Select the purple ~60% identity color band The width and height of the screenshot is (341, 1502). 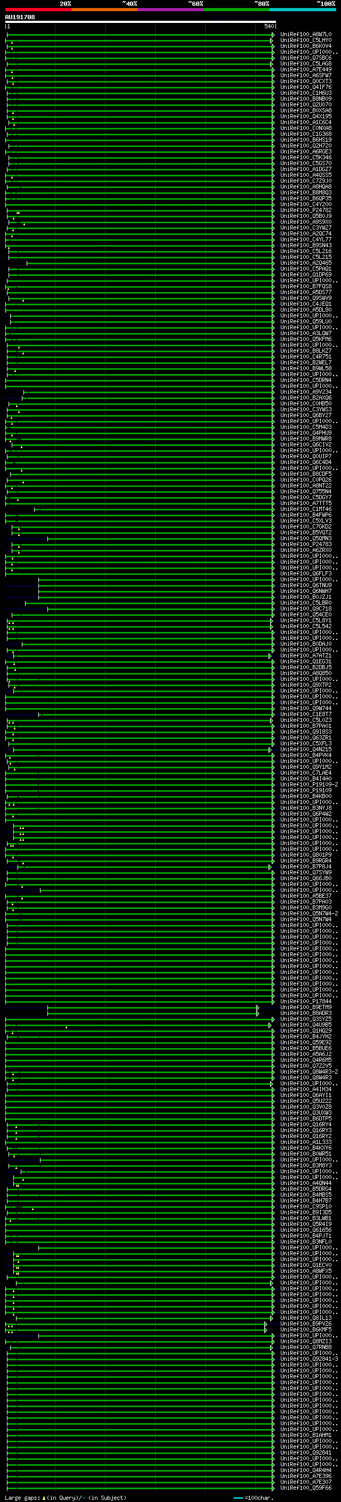171,10
